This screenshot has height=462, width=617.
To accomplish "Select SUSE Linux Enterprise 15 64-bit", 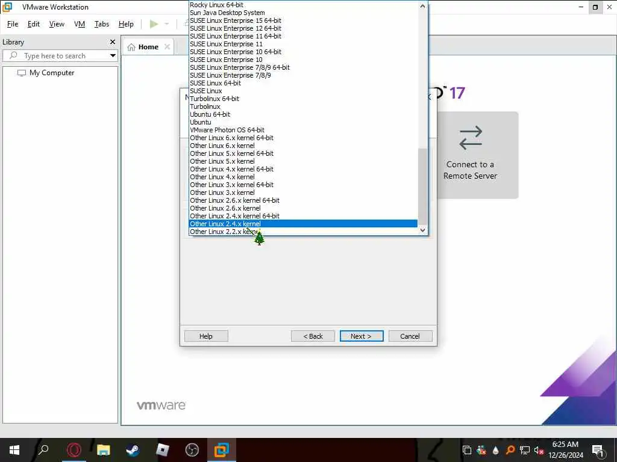I will 303,20.
